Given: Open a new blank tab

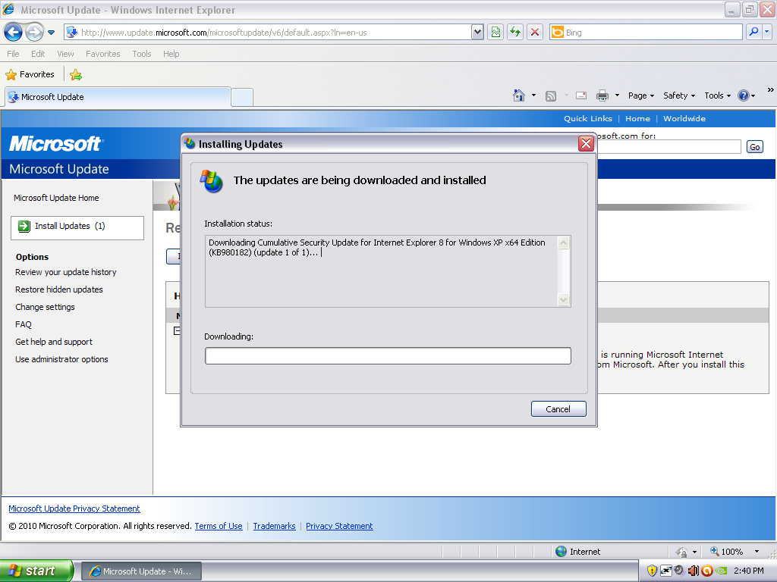Looking at the screenshot, I should (x=242, y=98).
